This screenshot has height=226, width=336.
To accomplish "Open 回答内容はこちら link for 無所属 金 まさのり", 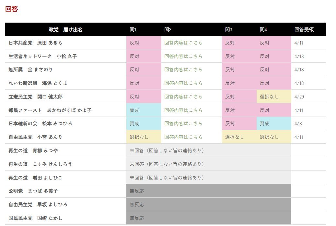I will (x=183, y=69).
